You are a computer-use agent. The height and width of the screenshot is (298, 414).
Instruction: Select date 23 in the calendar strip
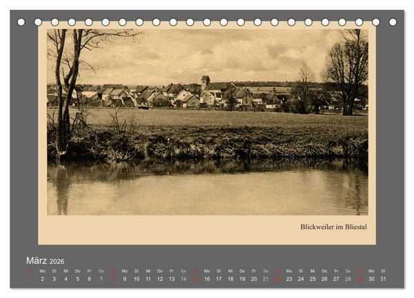pyautogui.click(x=289, y=279)
